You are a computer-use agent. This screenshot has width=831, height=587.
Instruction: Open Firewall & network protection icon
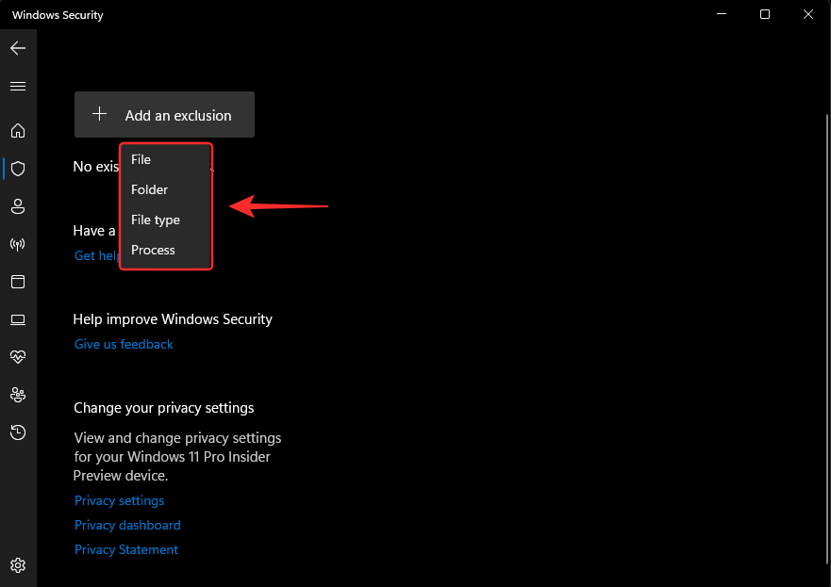pos(18,244)
